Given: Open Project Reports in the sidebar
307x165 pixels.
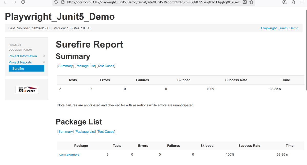Looking at the screenshot, I should point(20,62).
